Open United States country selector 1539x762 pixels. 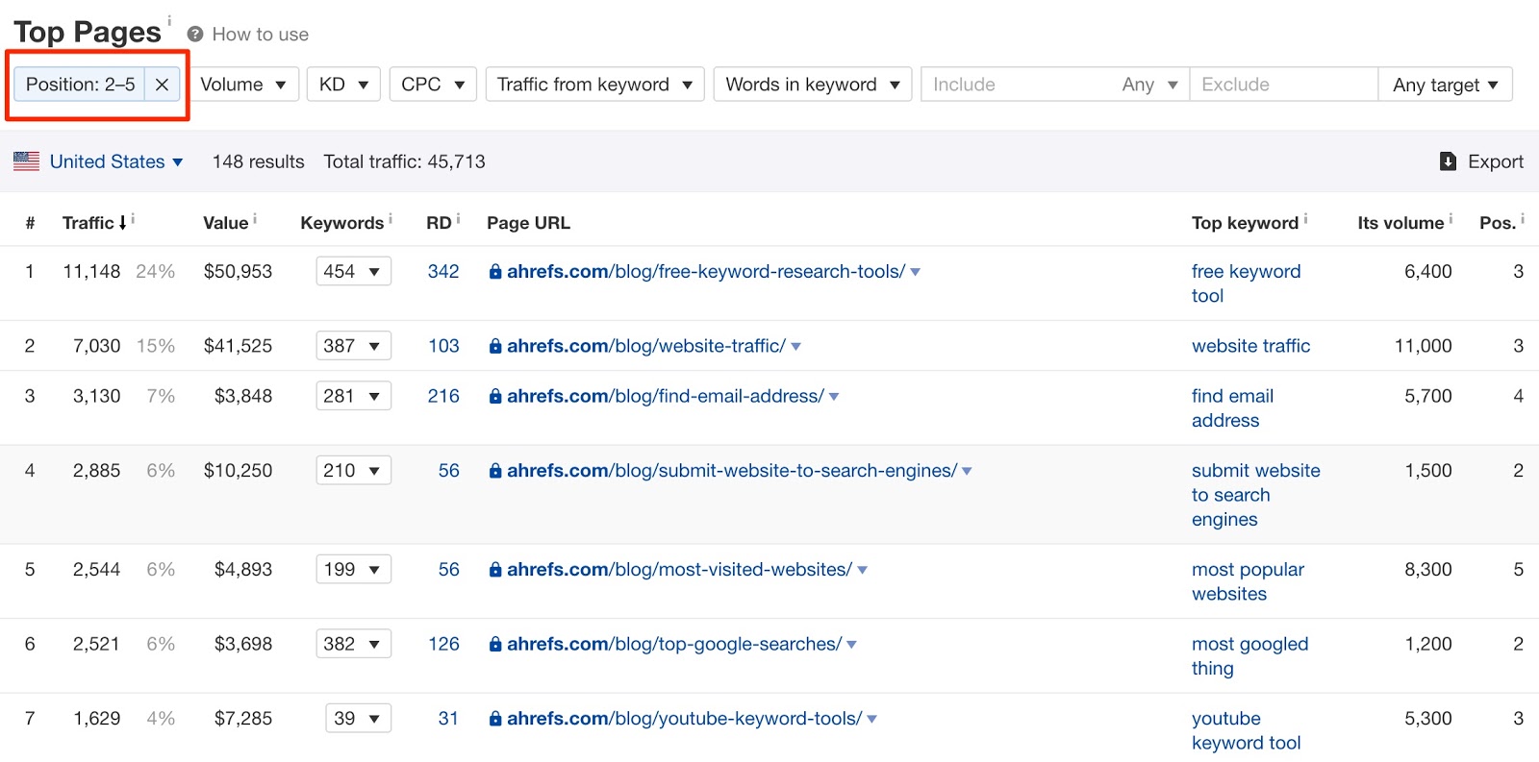116,161
